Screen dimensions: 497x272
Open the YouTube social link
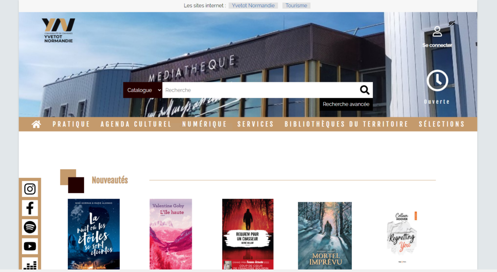[30, 246]
